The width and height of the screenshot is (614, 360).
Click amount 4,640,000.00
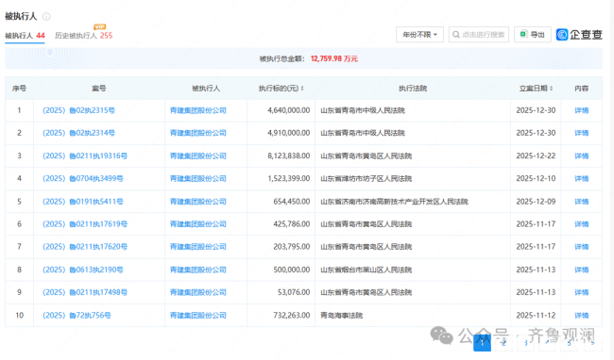[289, 110]
